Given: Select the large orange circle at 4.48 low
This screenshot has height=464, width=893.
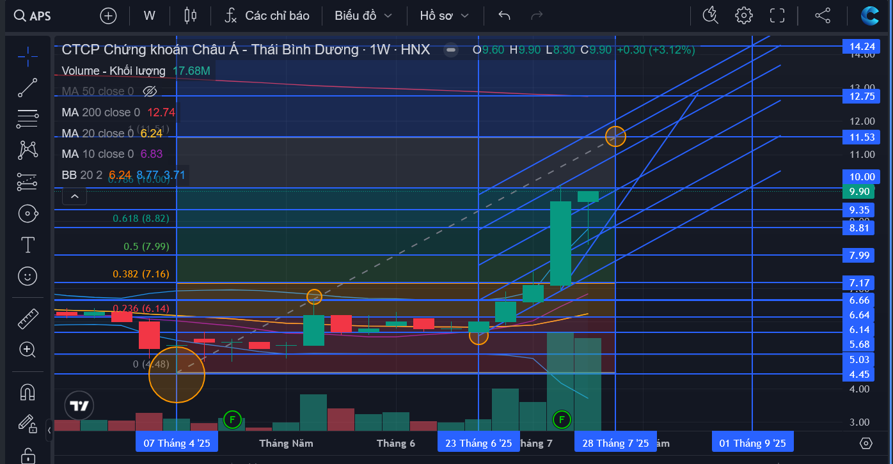Looking at the screenshot, I should (177, 375).
